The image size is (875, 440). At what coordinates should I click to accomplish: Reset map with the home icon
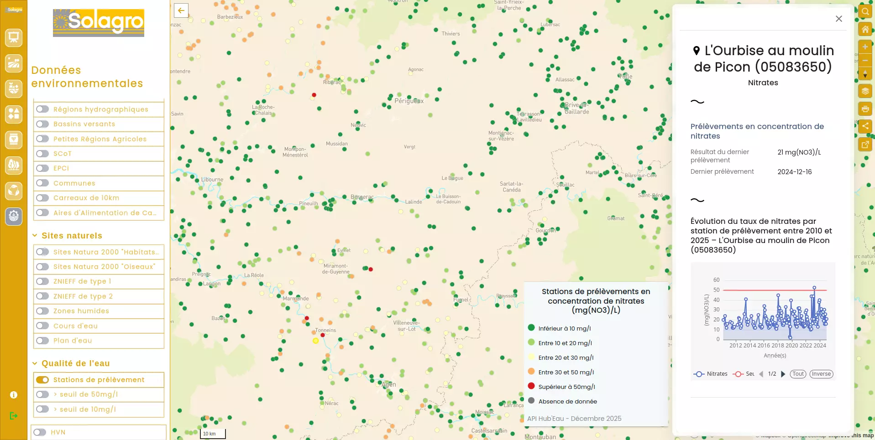click(x=865, y=30)
